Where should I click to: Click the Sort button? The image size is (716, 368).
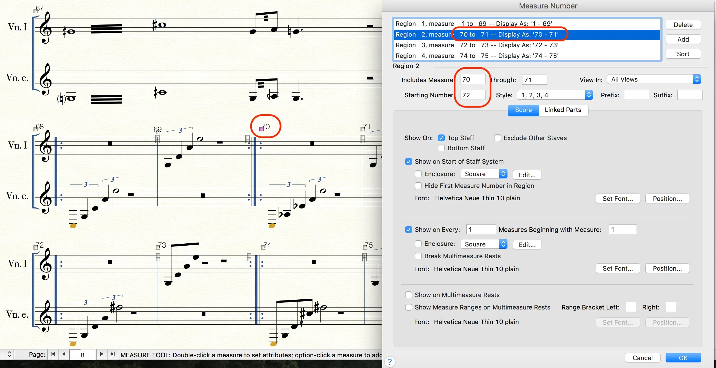pos(683,54)
